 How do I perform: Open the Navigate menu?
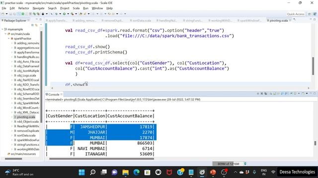pyautogui.click(x=38, y=8)
